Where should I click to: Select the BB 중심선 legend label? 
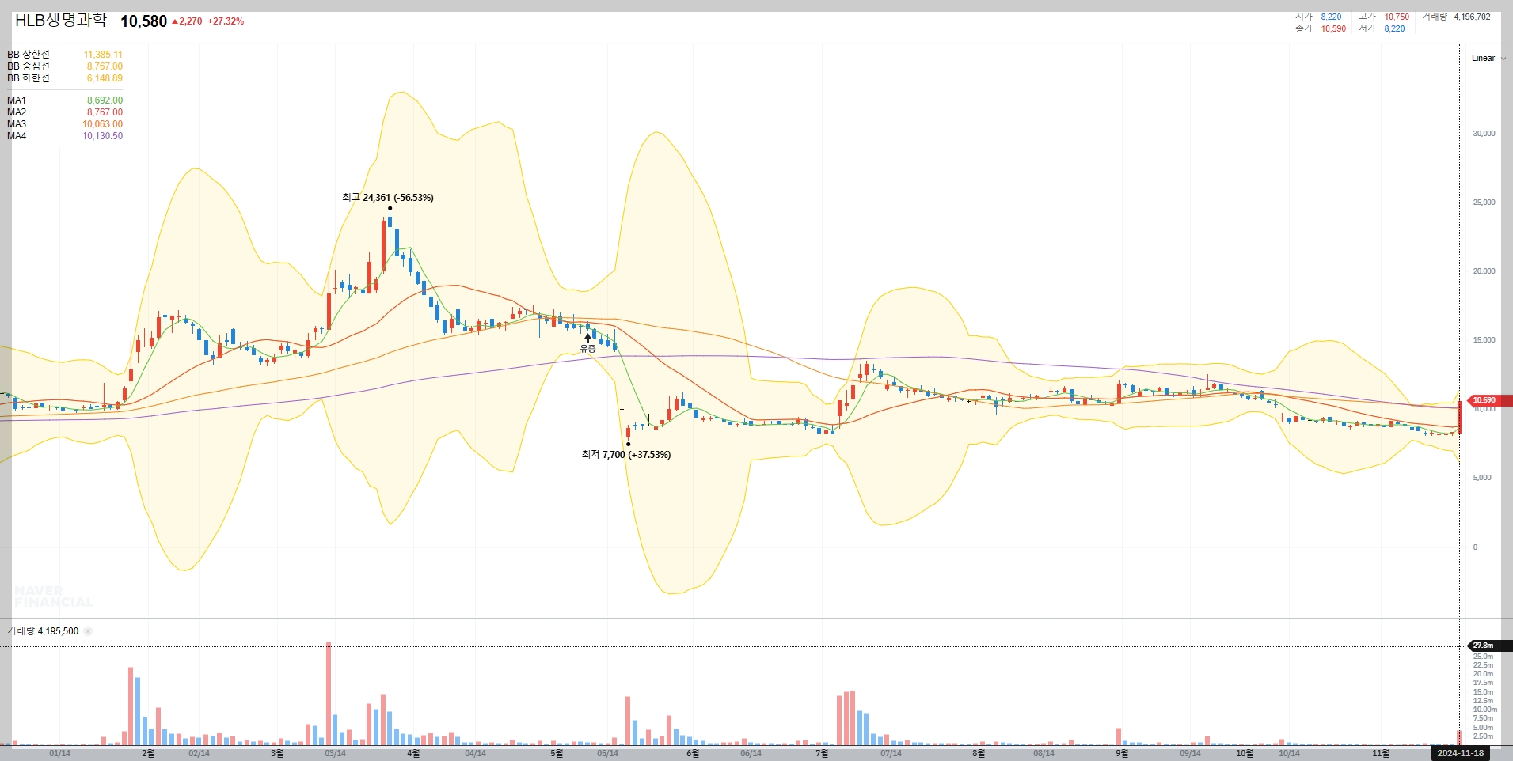click(x=29, y=66)
